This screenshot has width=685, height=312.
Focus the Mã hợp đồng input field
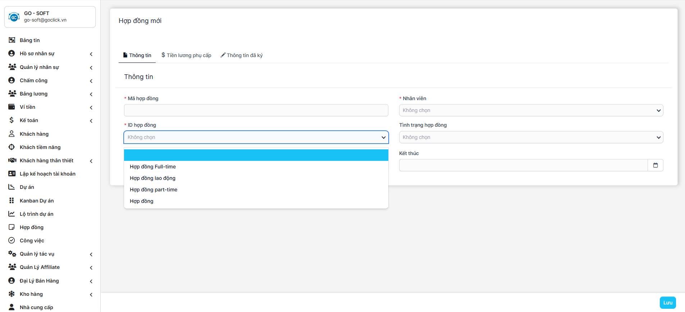[256, 110]
